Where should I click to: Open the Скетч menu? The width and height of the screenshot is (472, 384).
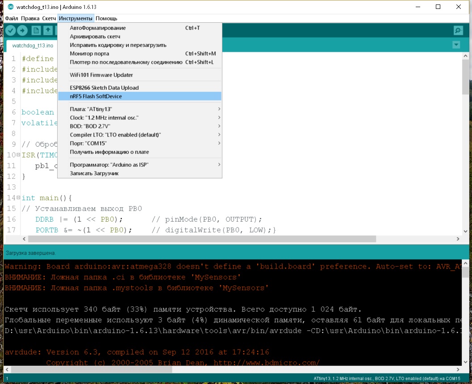click(x=49, y=18)
